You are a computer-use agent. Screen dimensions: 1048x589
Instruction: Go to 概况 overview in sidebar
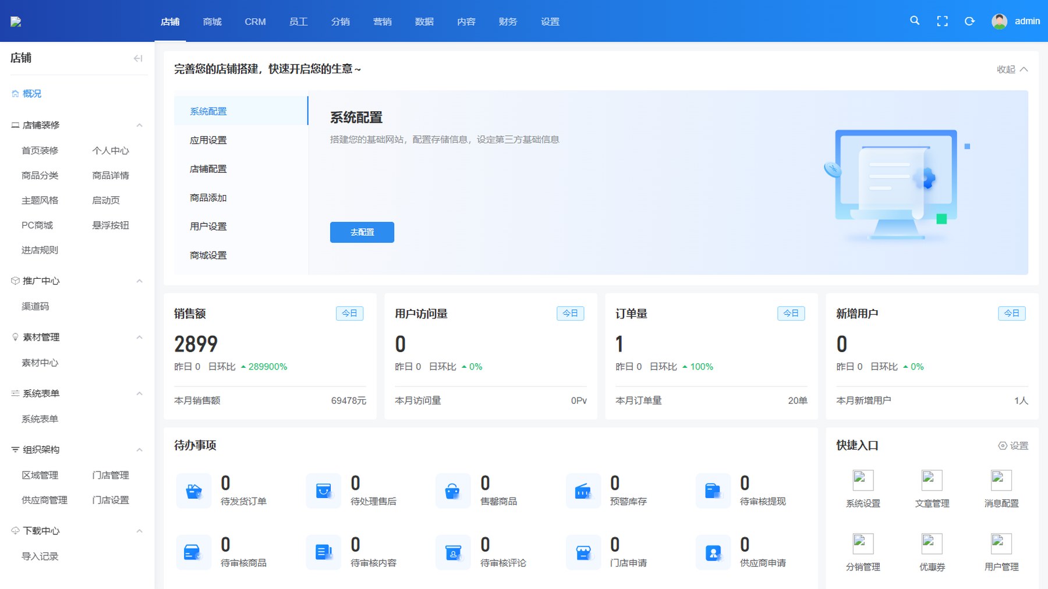tap(27, 94)
